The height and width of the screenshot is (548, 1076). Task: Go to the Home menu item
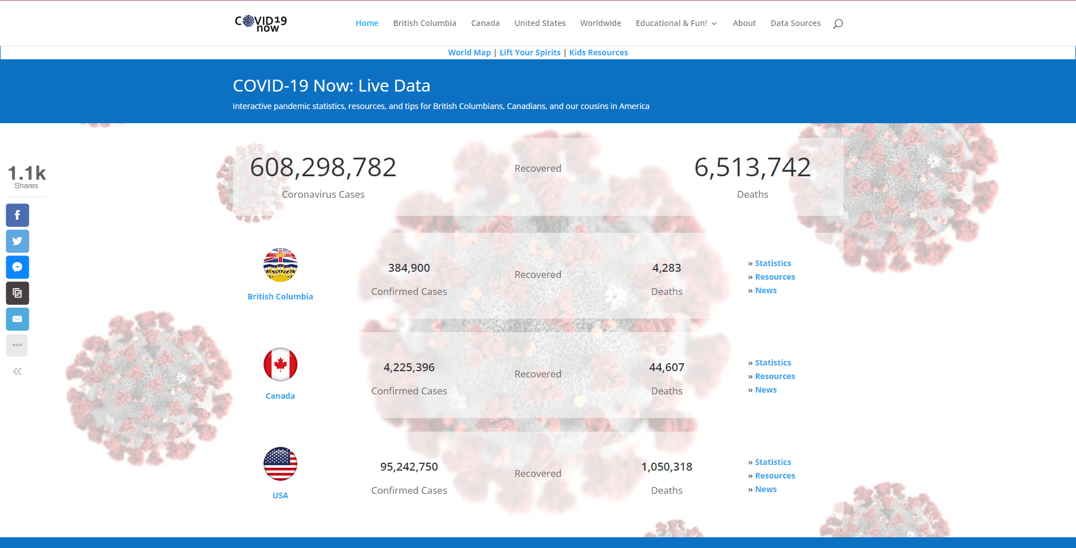(x=367, y=23)
